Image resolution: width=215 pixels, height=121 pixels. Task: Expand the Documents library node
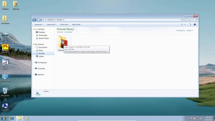pyautogui.click(x=35, y=47)
